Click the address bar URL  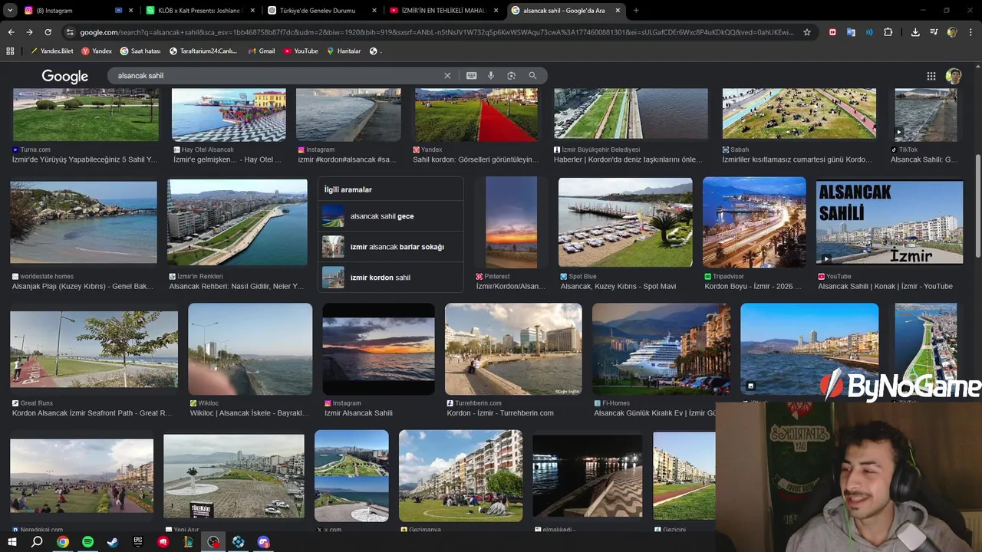coord(437,32)
